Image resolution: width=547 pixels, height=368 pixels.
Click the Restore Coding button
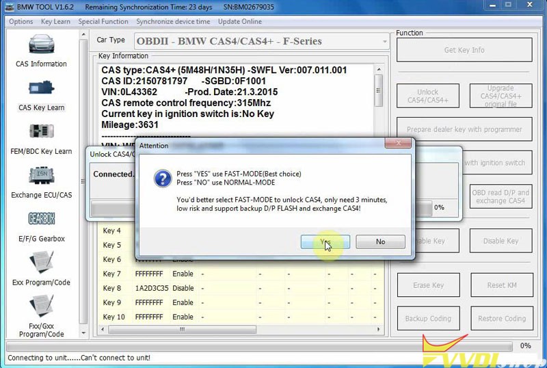click(502, 319)
